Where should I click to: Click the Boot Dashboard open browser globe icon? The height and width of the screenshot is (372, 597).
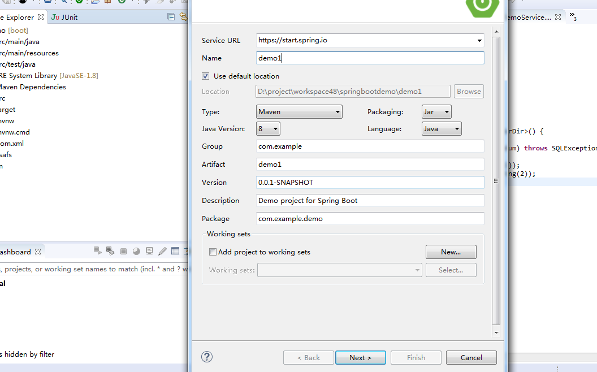point(136,251)
